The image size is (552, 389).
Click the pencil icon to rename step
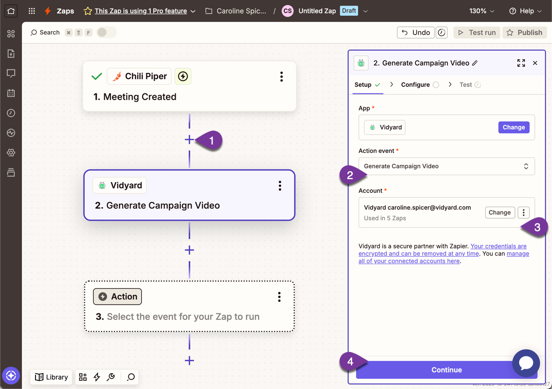pos(475,63)
